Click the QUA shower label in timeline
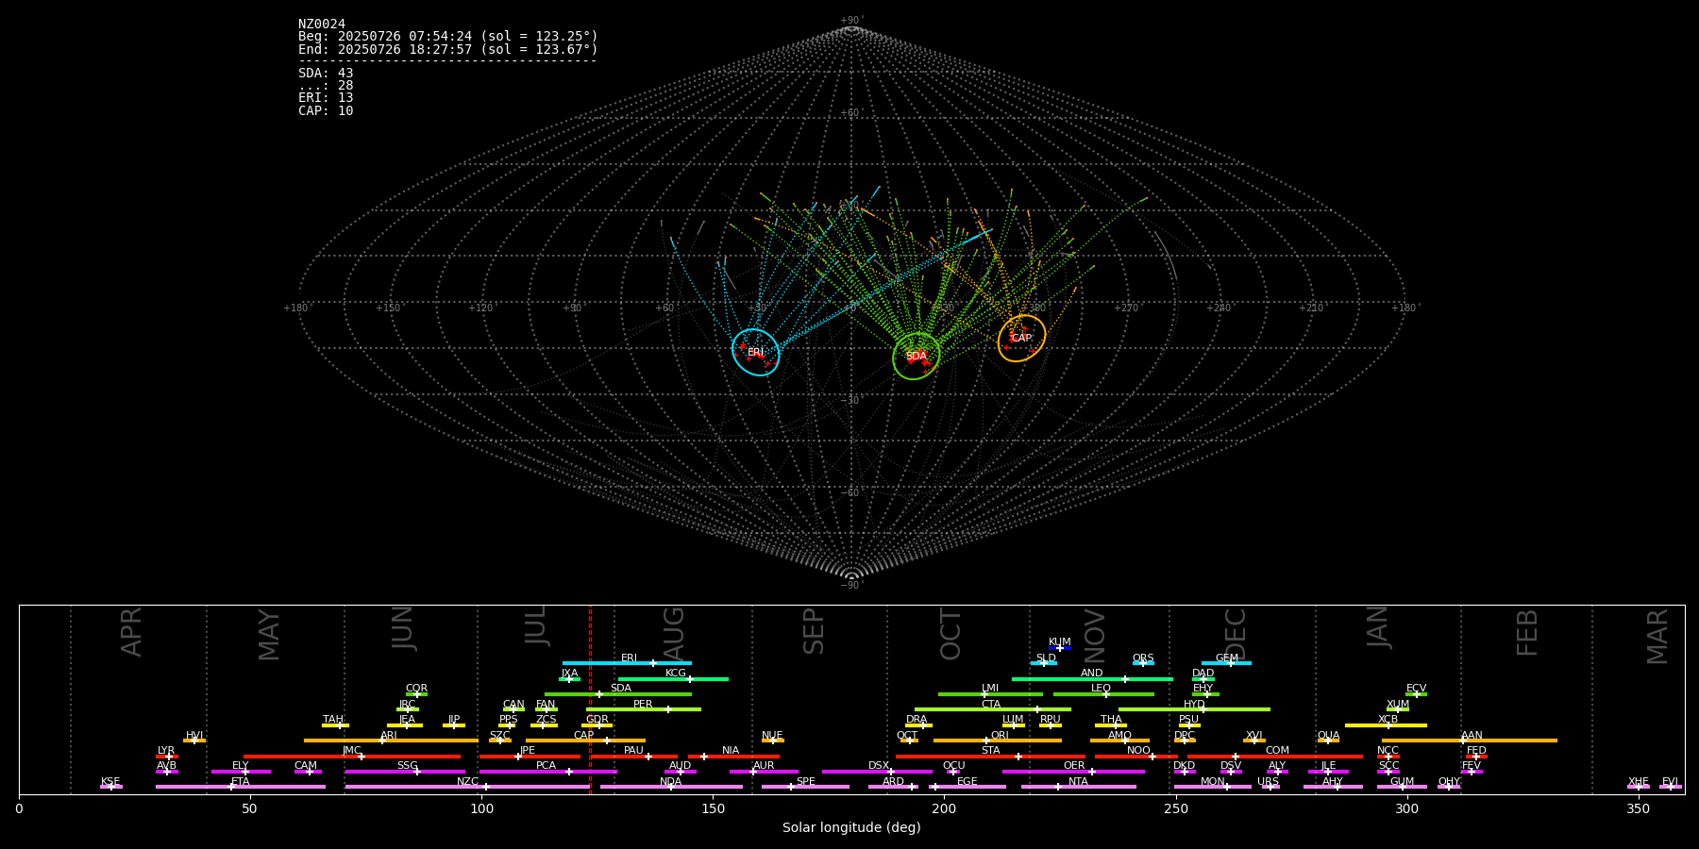This screenshot has height=849, width=1699. coord(1329,736)
